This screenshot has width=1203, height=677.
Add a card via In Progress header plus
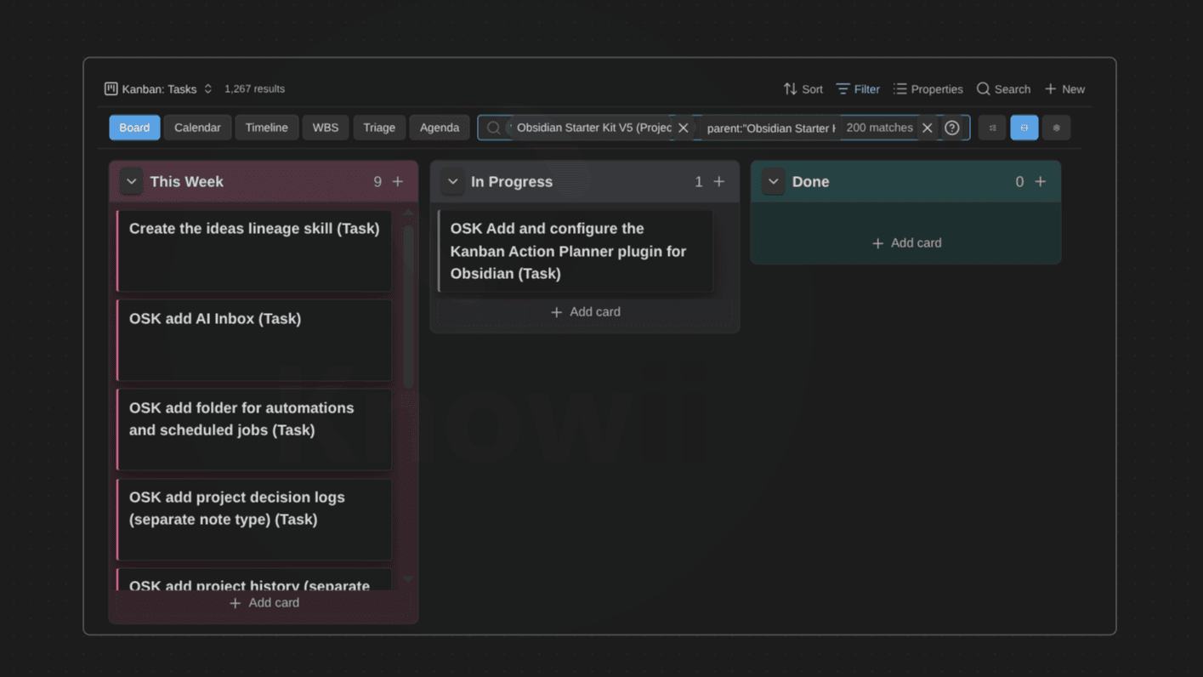(x=719, y=182)
